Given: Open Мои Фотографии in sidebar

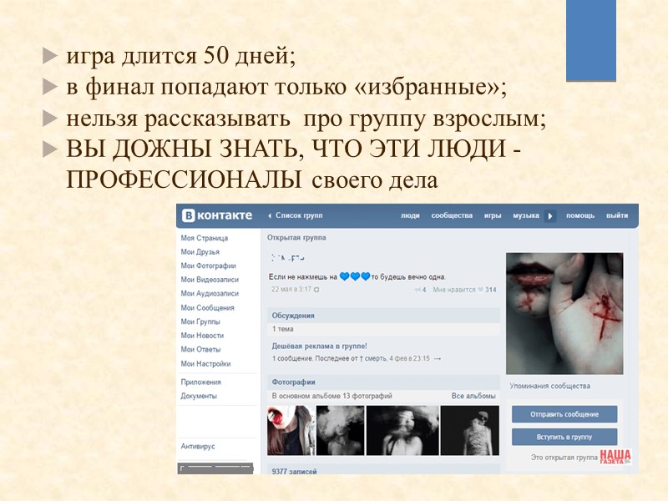Looking at the screenshot, I should [x=208, y=266].
